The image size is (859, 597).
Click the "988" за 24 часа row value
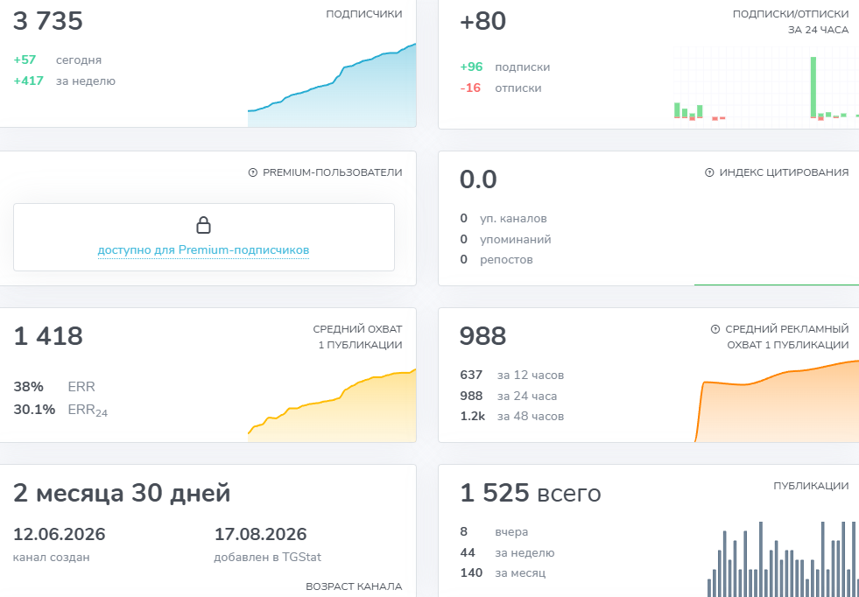pyautogui.click(x=471, y=396)
